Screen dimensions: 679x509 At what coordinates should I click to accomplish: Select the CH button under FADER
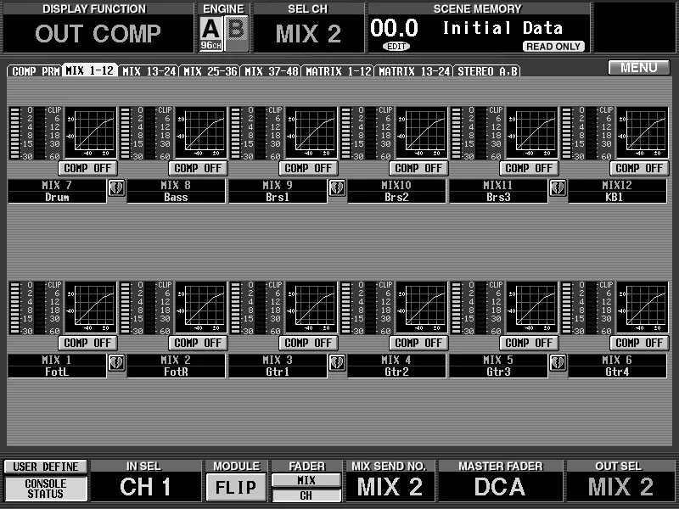306,495
